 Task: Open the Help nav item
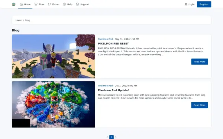[x=68, y=4]
